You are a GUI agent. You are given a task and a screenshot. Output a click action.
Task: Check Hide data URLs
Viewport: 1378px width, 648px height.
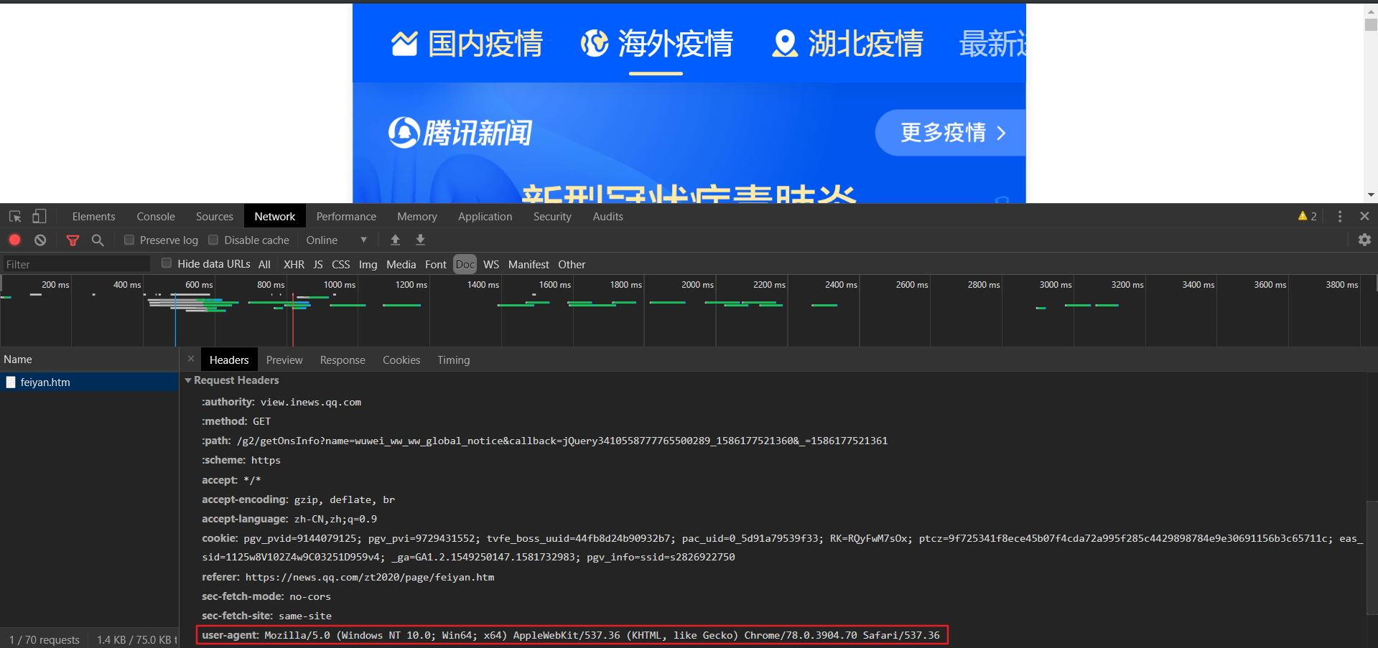pos(167,263)
